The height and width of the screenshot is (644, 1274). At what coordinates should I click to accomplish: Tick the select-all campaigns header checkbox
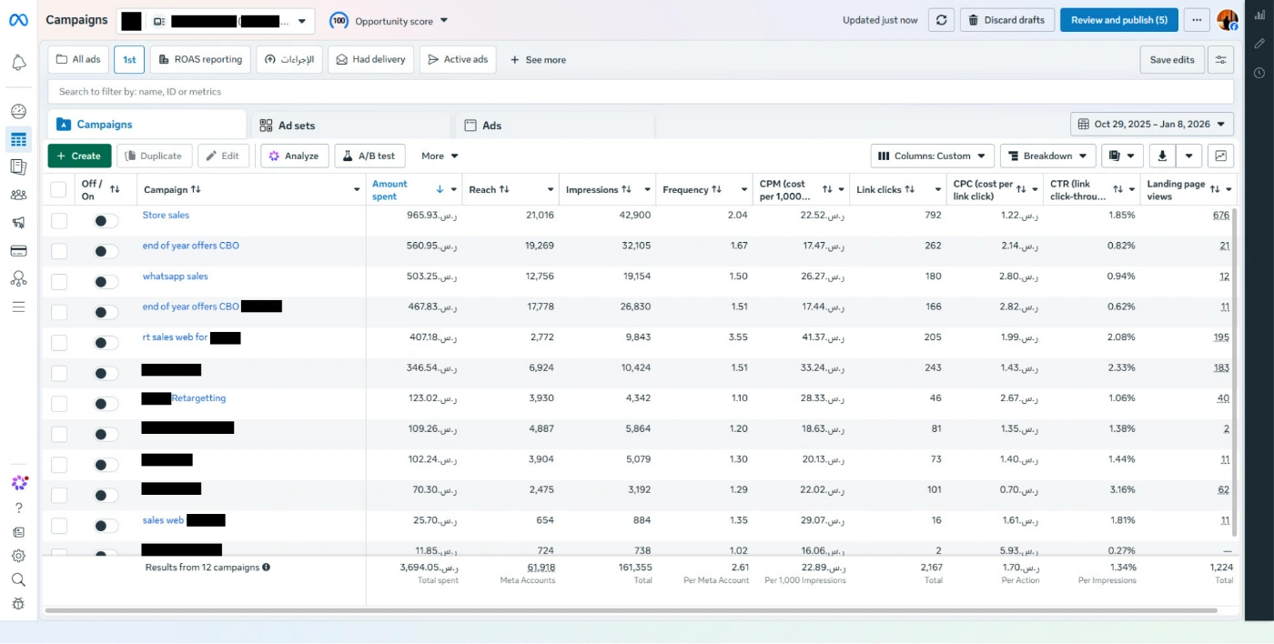click(58, 189)
